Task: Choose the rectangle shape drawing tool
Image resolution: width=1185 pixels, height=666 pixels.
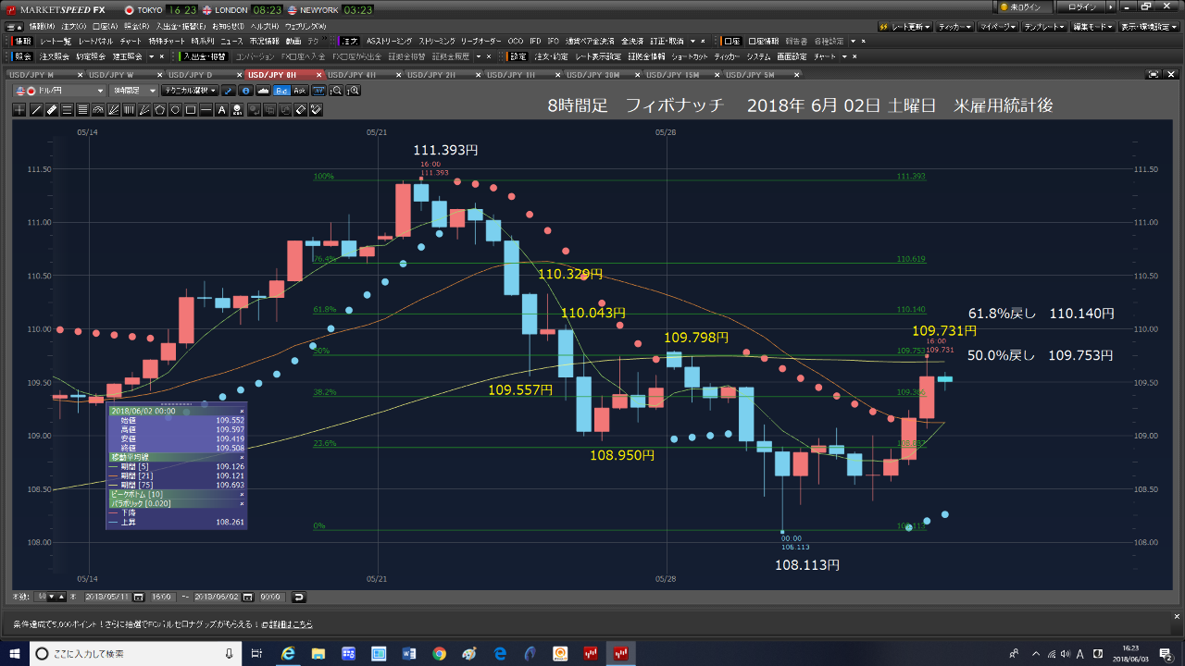Action: (x=190, y=110)
